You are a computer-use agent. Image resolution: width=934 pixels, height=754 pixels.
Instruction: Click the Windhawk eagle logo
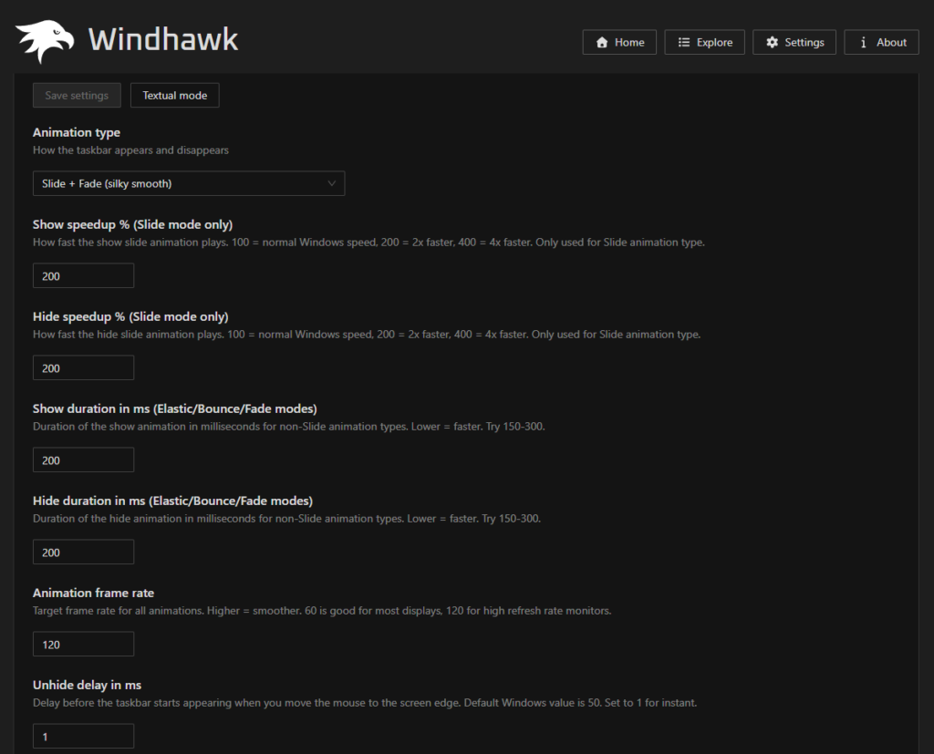point(45,40)
